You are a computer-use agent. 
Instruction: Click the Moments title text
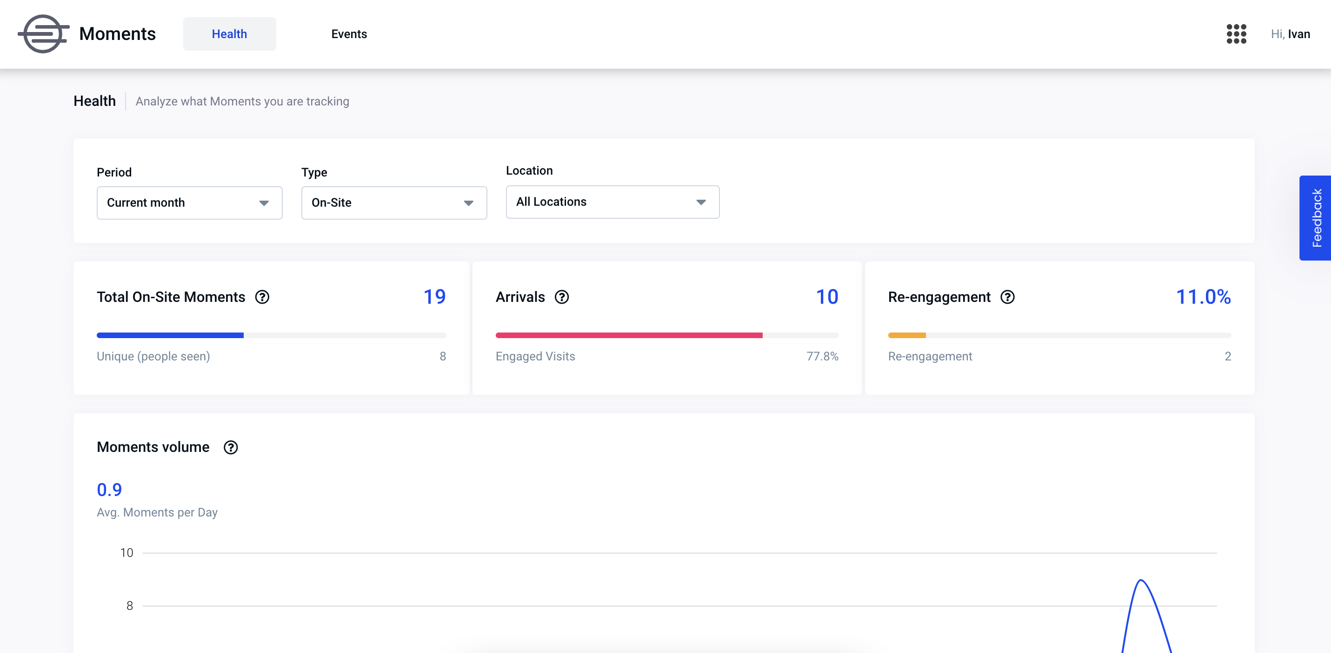117,34
